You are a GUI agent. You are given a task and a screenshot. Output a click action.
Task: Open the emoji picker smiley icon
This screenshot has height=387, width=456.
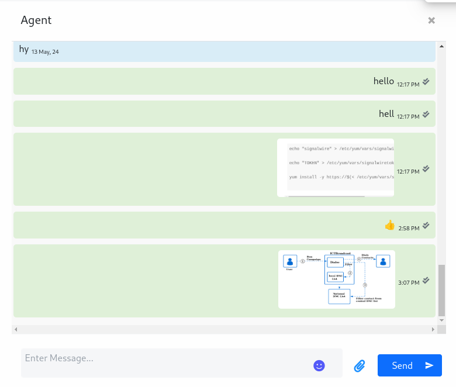(319, 365)
